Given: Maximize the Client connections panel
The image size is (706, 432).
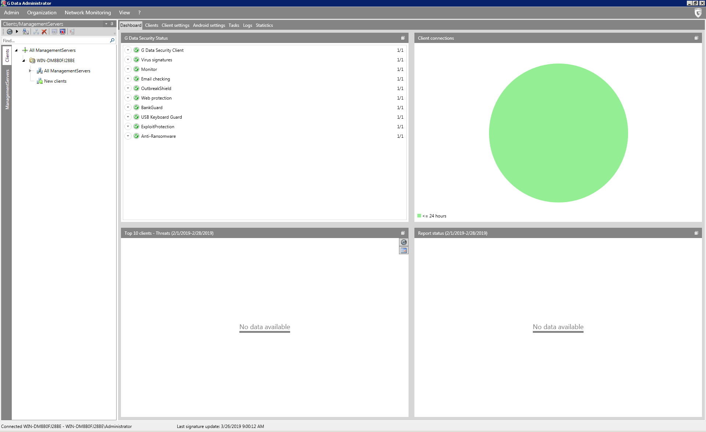Looking at the screenshot, I should coord(696,38).
